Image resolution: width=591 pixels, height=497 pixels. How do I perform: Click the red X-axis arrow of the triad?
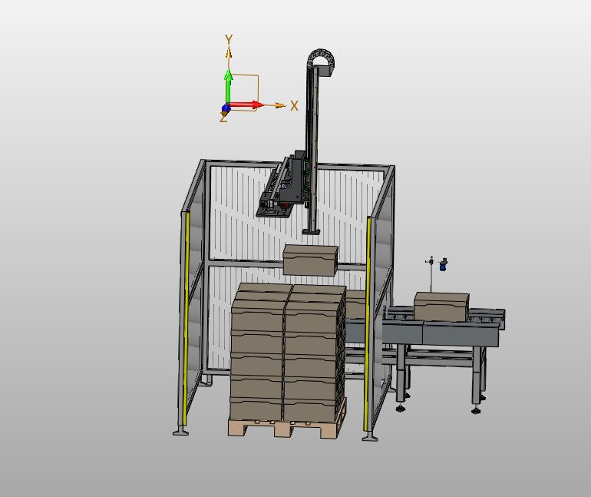[x=246, y=104]
